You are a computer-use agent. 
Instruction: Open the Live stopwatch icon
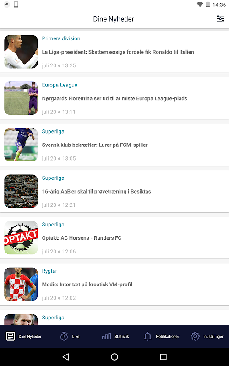tap(64, 336)
